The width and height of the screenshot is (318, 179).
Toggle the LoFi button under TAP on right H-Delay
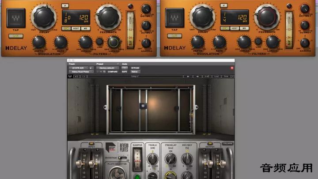click(x=174, y=36)
